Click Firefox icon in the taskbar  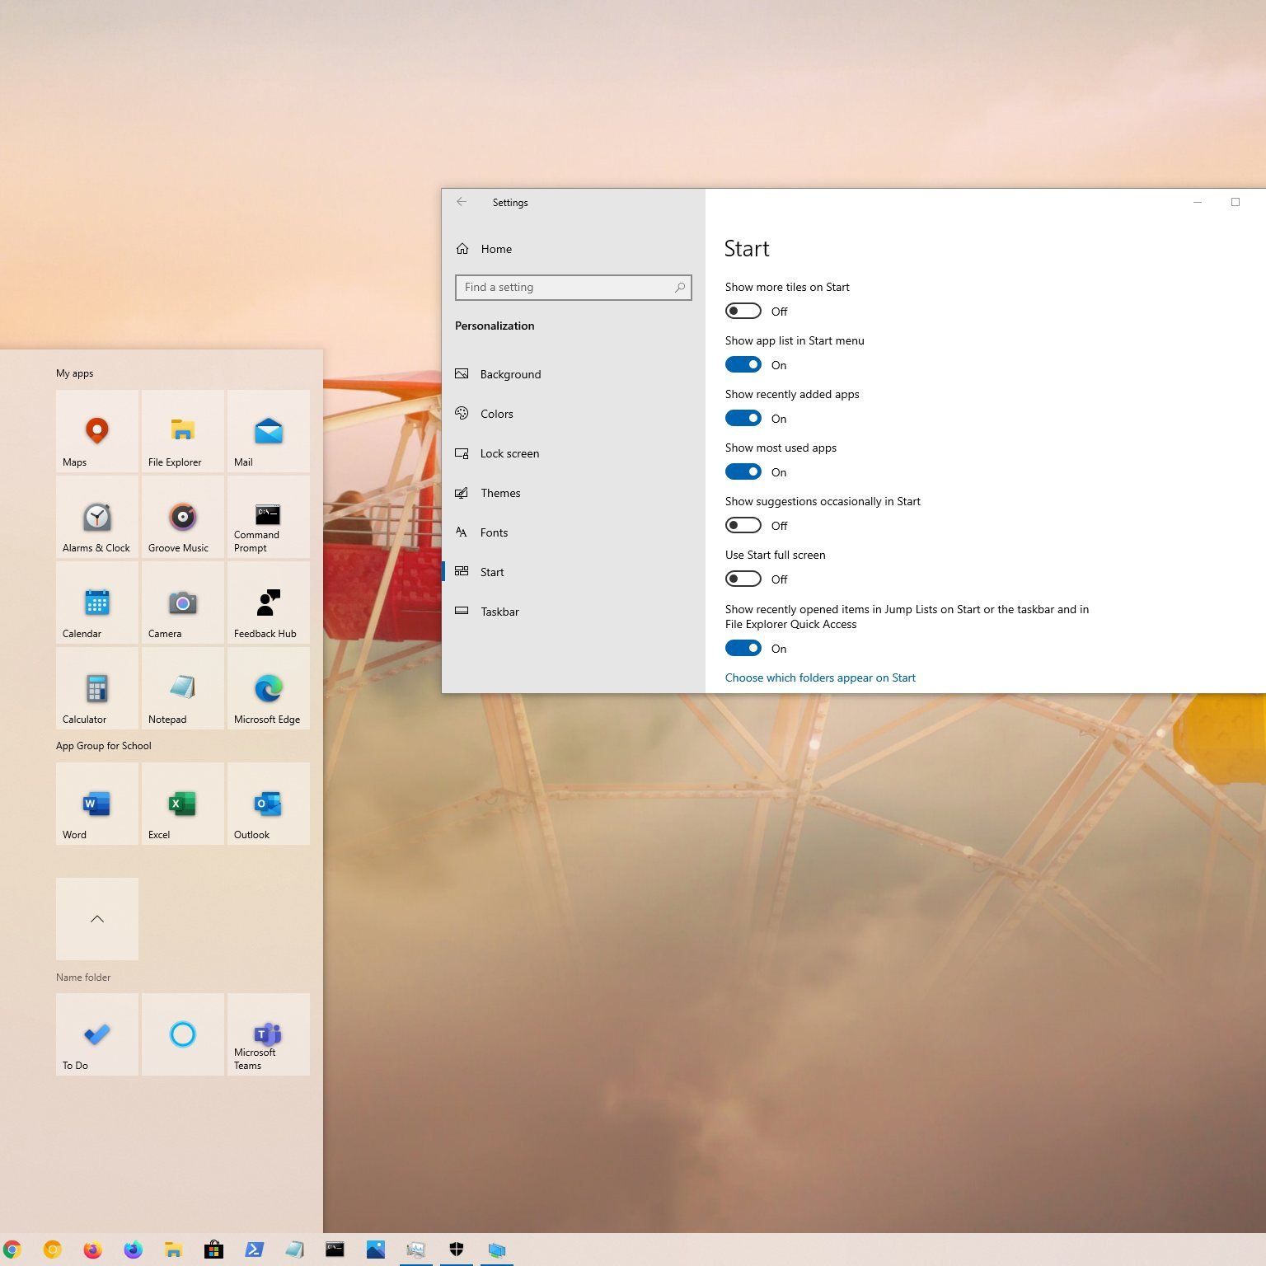pos(93,1250)
